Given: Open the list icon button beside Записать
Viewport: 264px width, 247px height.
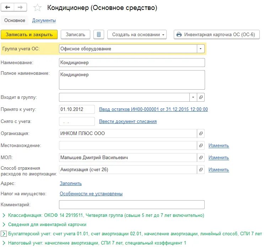Looking at the screenshot, I should coord(99,34).
